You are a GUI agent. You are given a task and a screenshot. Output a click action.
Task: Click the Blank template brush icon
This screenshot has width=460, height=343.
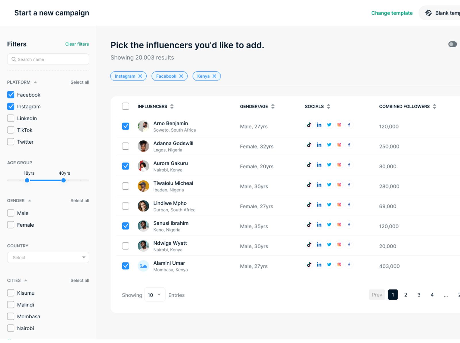429,13
